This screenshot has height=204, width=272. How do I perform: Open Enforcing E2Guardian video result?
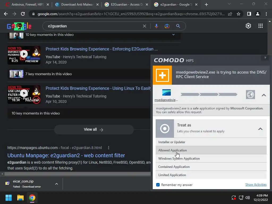pyautogui.click(x=102, y=49)
